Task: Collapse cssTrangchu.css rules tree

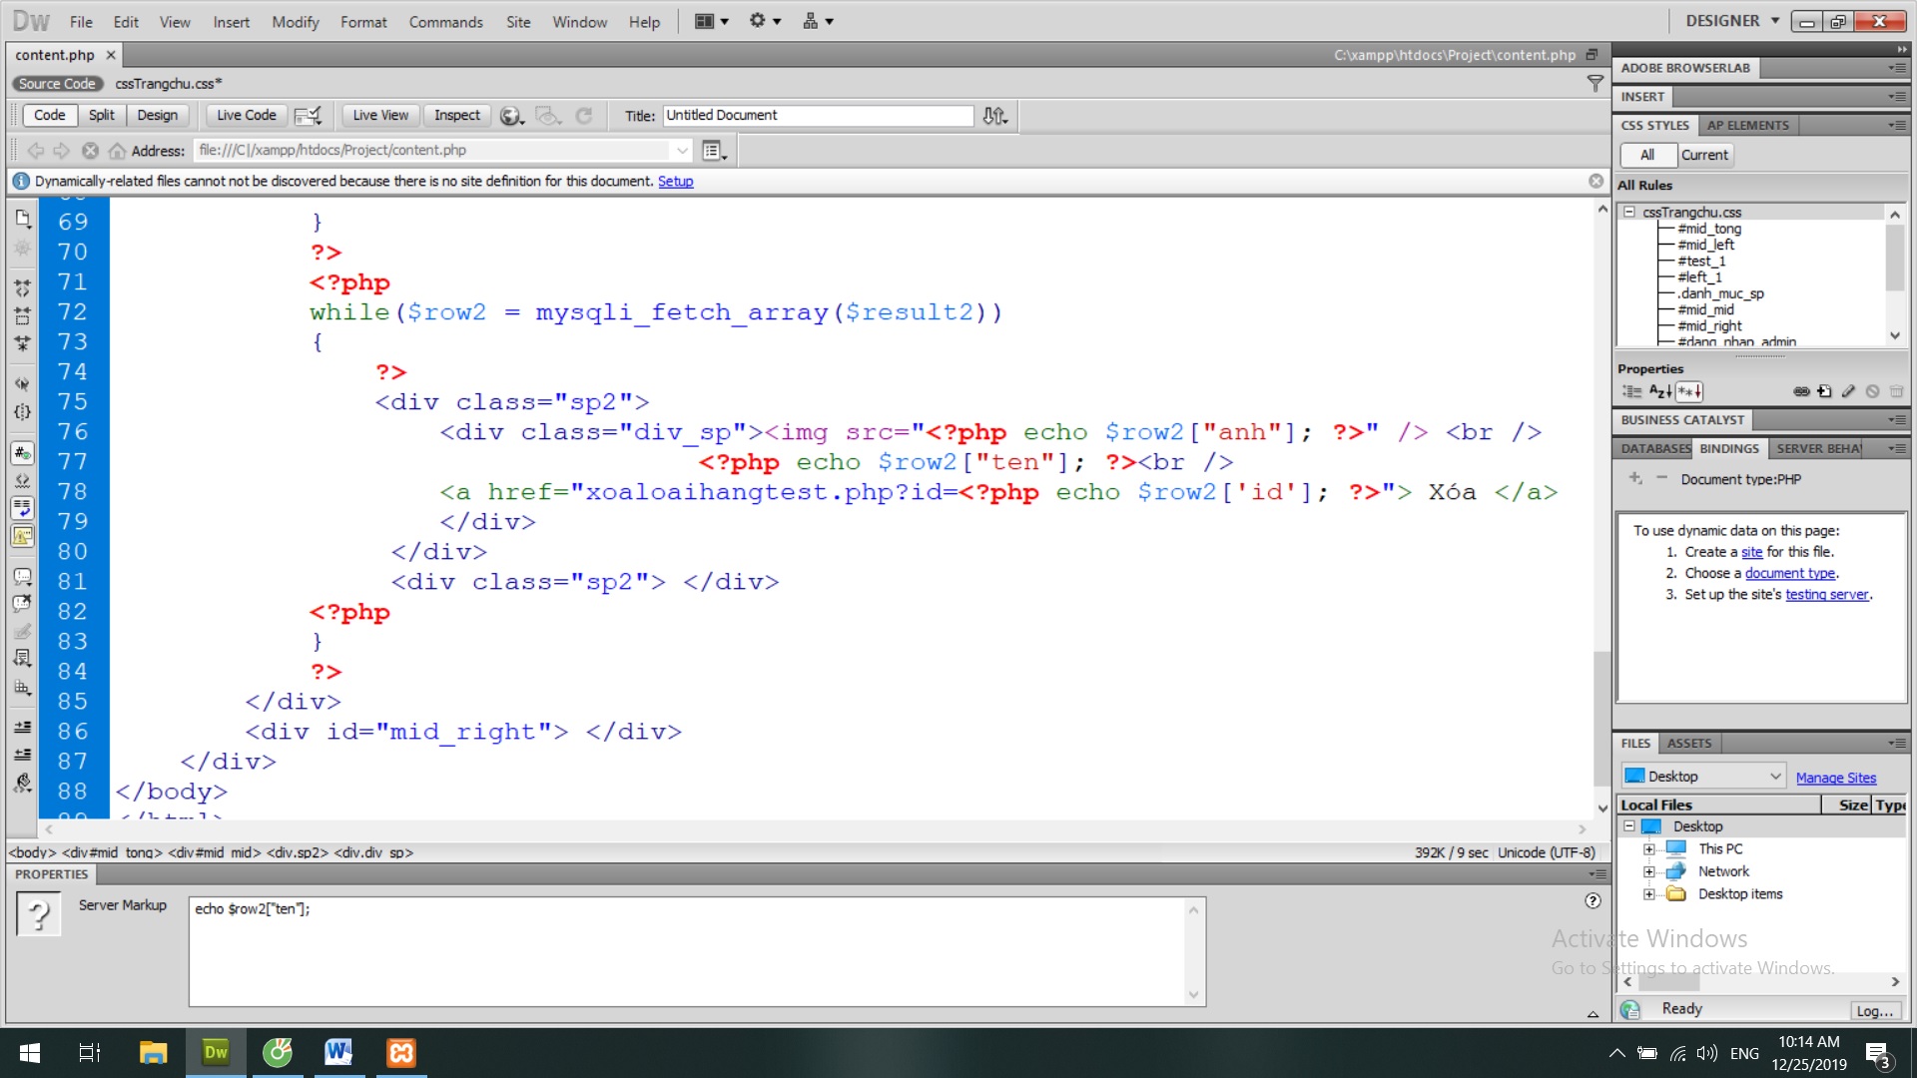Action: coord(1629,212)
